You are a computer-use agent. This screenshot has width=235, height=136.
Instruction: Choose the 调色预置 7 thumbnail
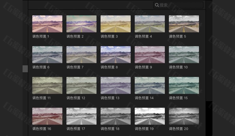(81, 55)
